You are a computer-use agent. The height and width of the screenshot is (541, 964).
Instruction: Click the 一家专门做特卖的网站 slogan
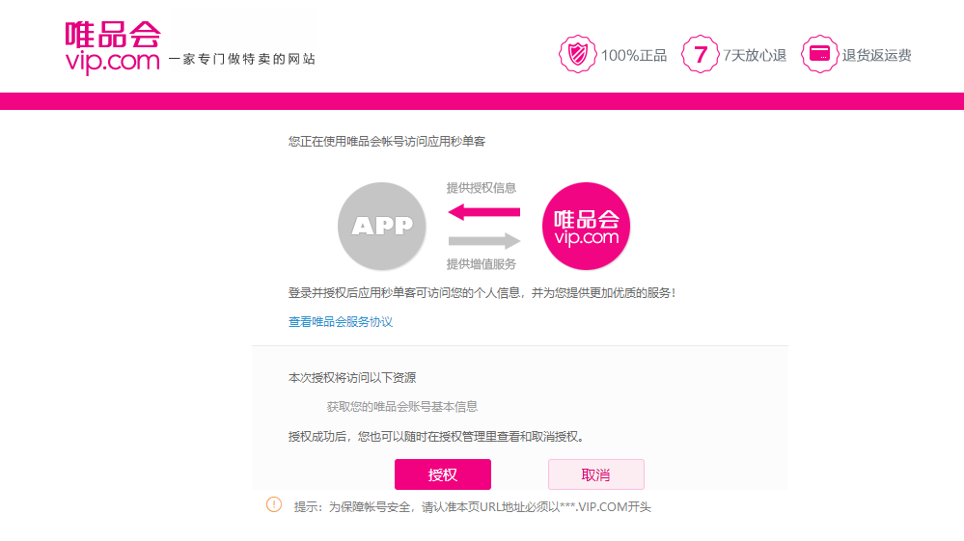coord(242,59)
